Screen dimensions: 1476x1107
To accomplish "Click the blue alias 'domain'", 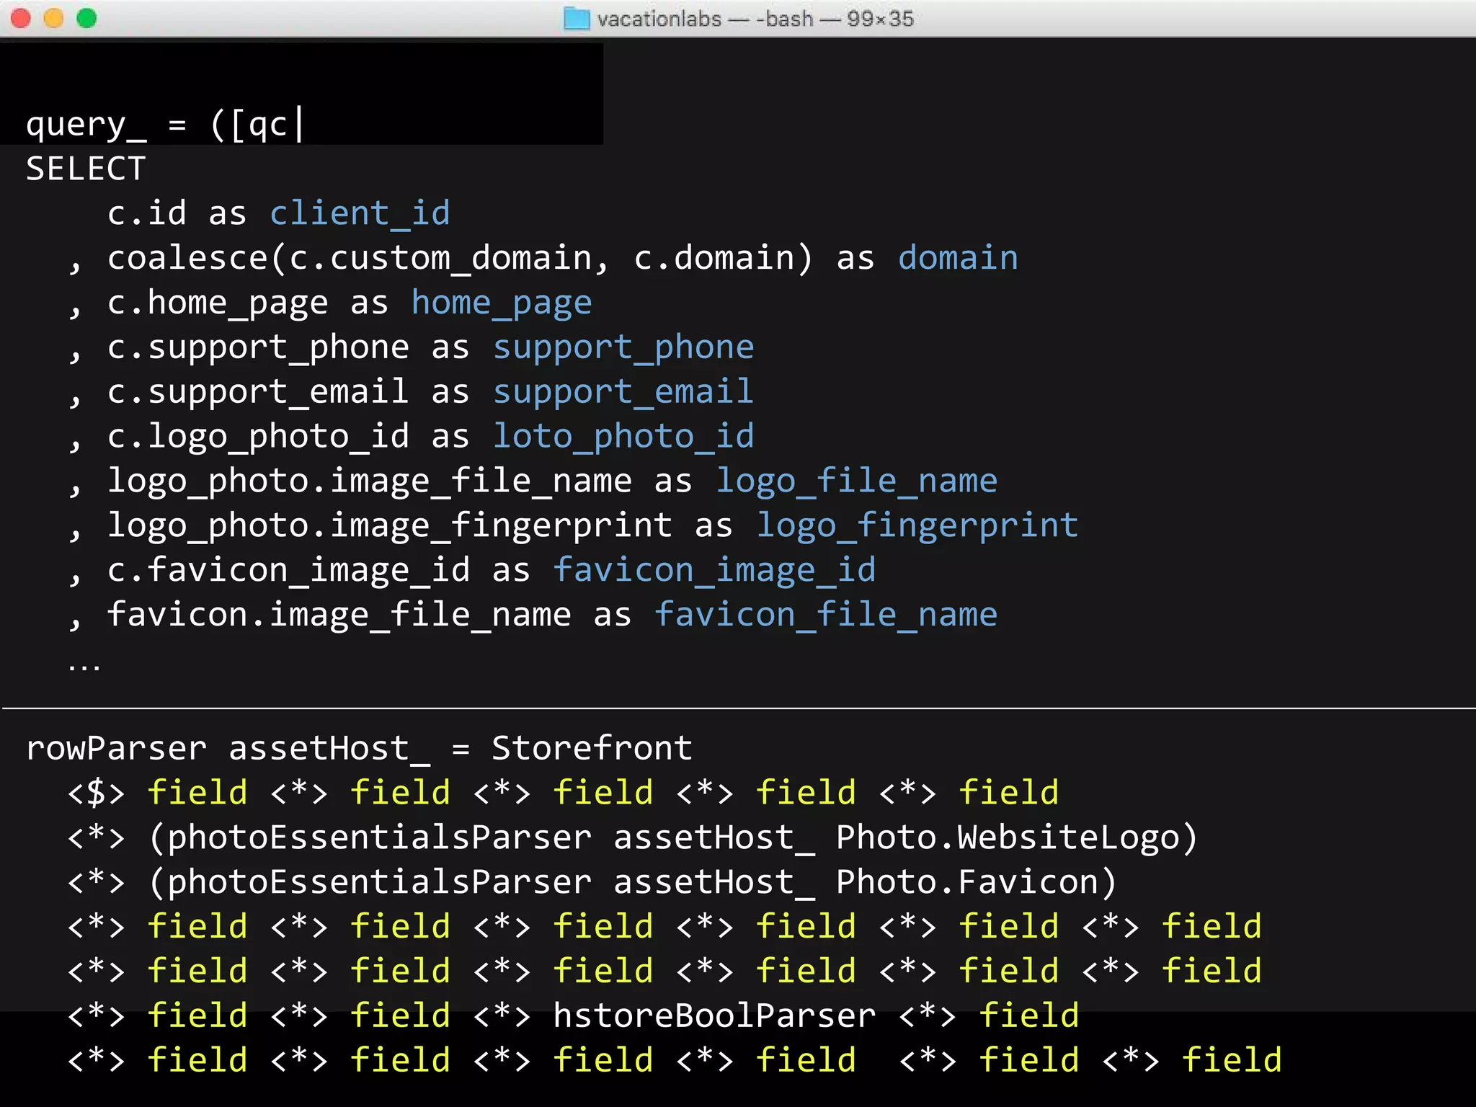I will [959, 258].
